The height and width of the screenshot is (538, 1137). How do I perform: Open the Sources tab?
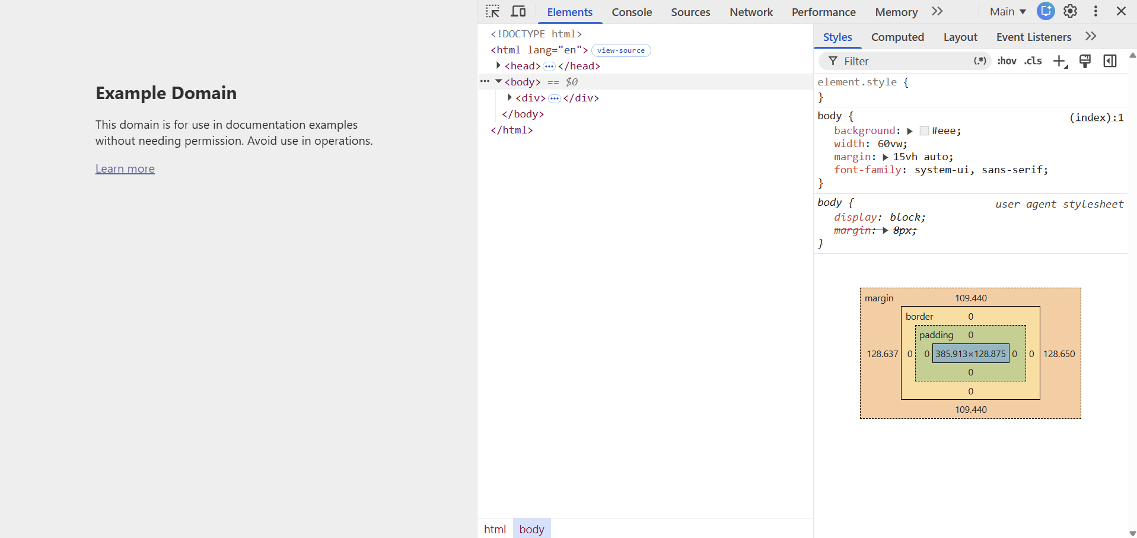[x=690, y=12]
